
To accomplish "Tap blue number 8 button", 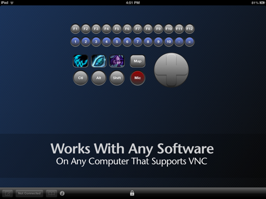I will [x=148, y=41].
